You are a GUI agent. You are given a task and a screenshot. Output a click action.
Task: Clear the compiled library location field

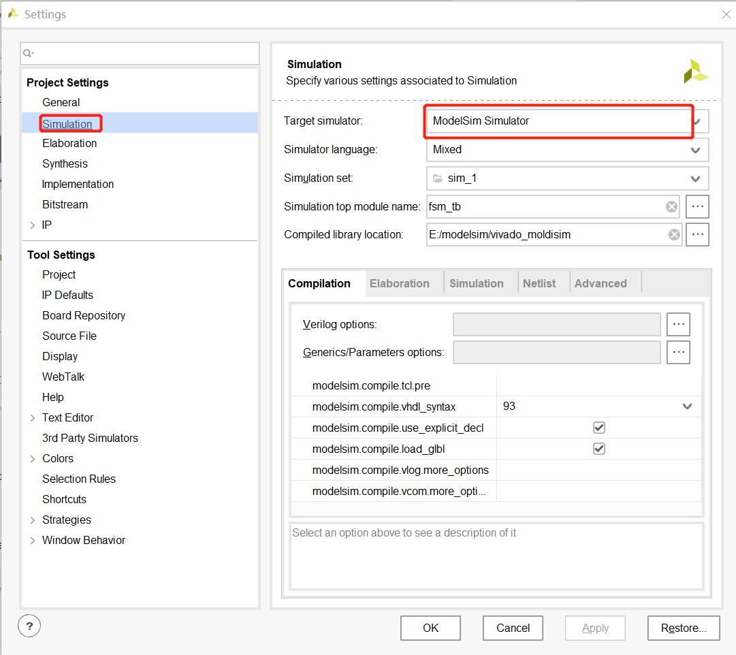pos(674,234)
